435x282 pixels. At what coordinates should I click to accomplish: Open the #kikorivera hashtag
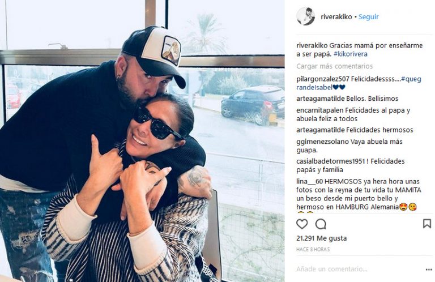pyautogui.click(x=351, y=54)
